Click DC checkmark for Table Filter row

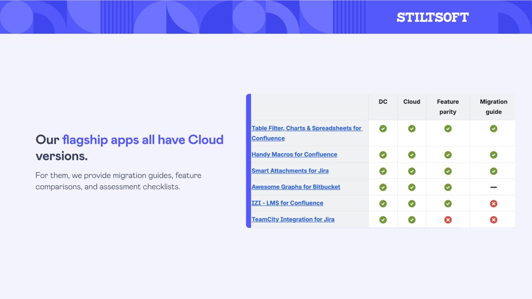383,129
